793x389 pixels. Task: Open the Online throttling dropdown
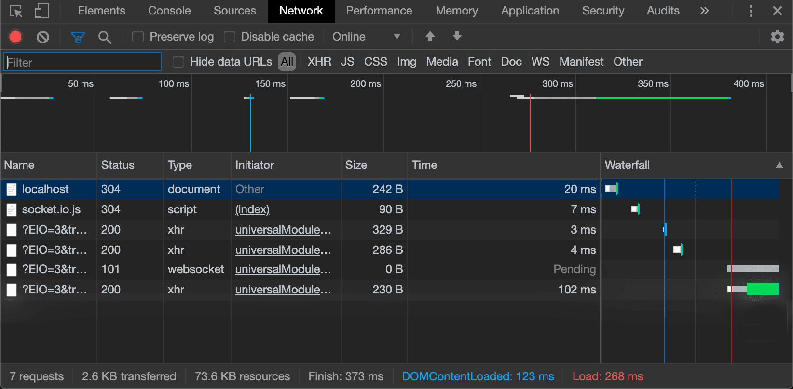366,37
